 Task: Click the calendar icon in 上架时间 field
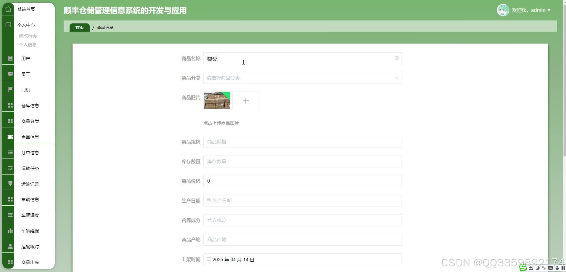click(x=208, y=259)
